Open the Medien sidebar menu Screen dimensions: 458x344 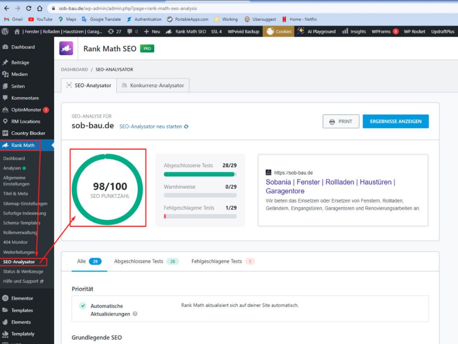tap(27, 74)
